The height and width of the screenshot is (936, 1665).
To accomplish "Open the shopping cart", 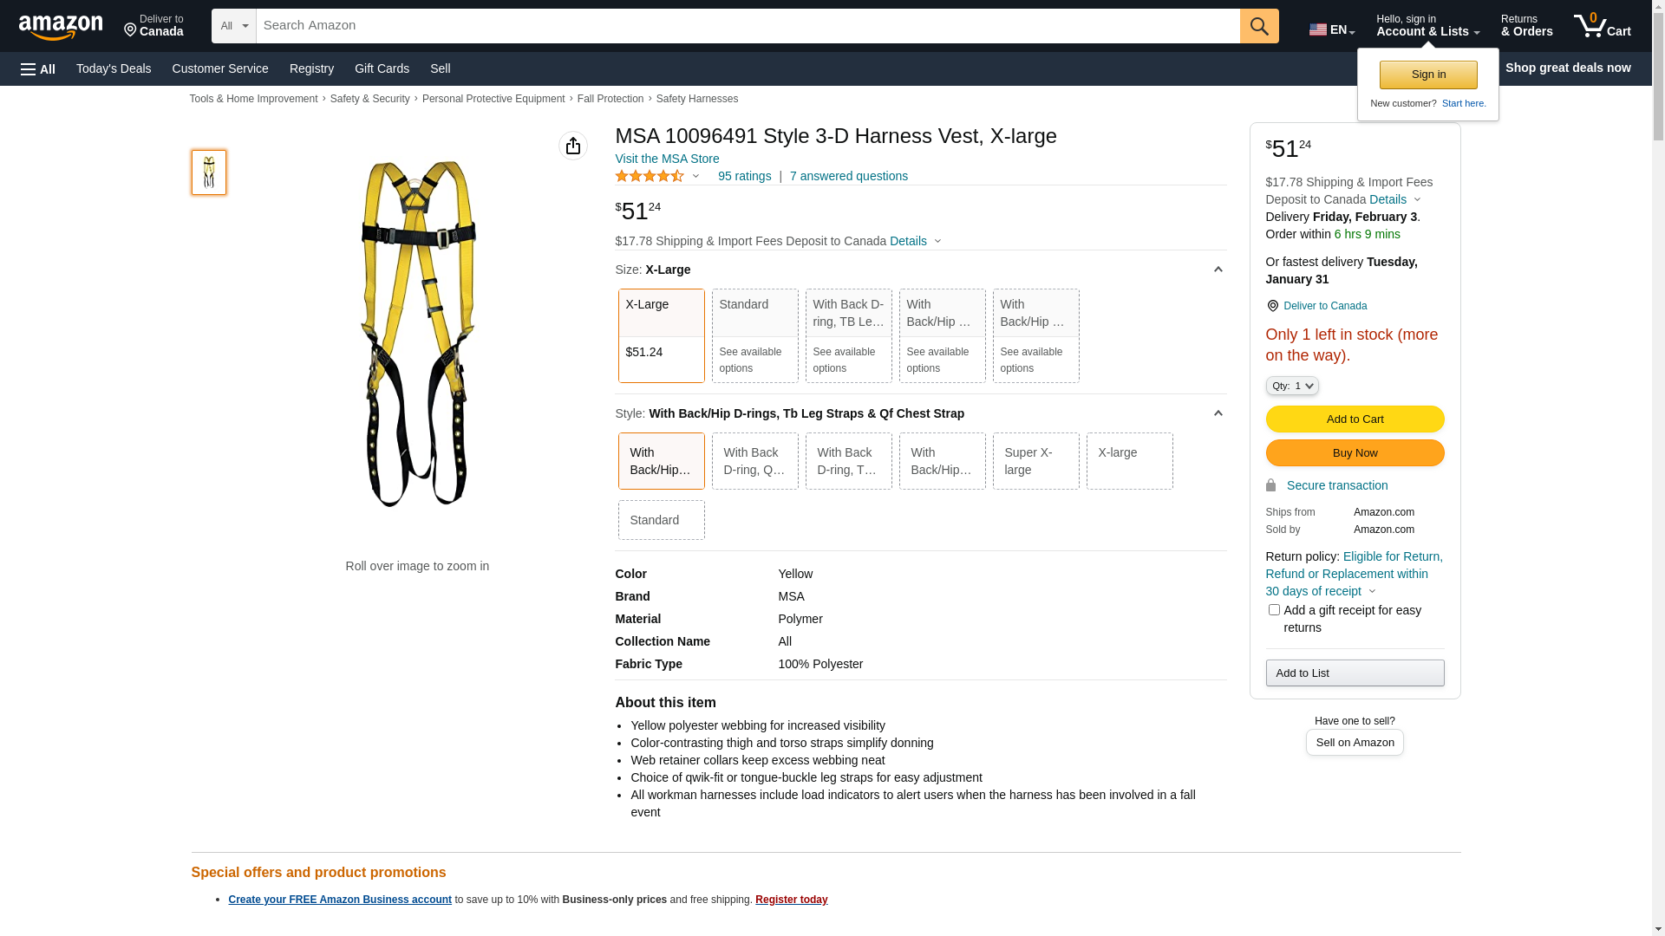I will coord(1602,26).
